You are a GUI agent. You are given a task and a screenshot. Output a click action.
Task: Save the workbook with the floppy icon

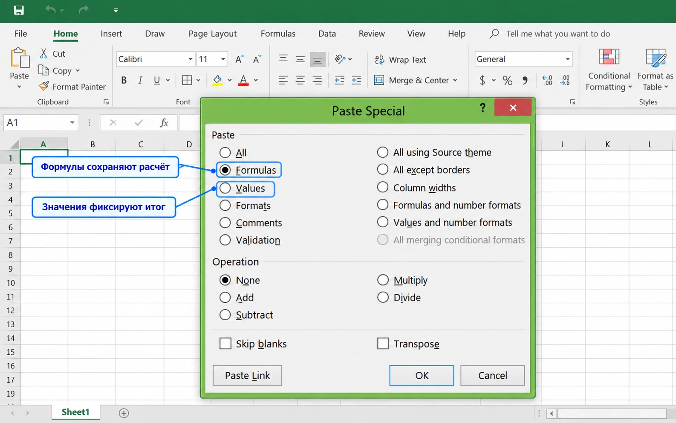[x=19, y=10]
